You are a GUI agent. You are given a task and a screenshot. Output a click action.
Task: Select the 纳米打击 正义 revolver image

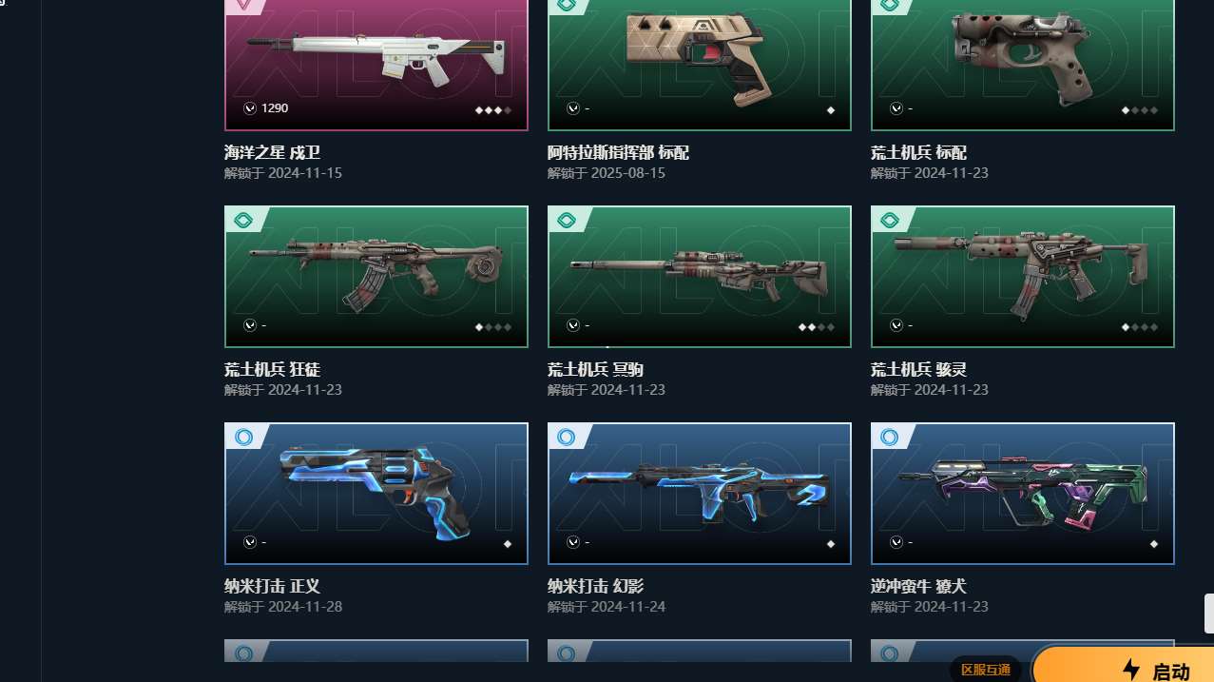(x=376, y=493)
